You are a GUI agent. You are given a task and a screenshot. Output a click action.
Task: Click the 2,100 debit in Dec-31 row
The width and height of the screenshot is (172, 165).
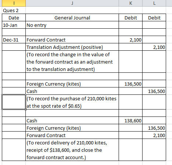[x=131, y=40]
